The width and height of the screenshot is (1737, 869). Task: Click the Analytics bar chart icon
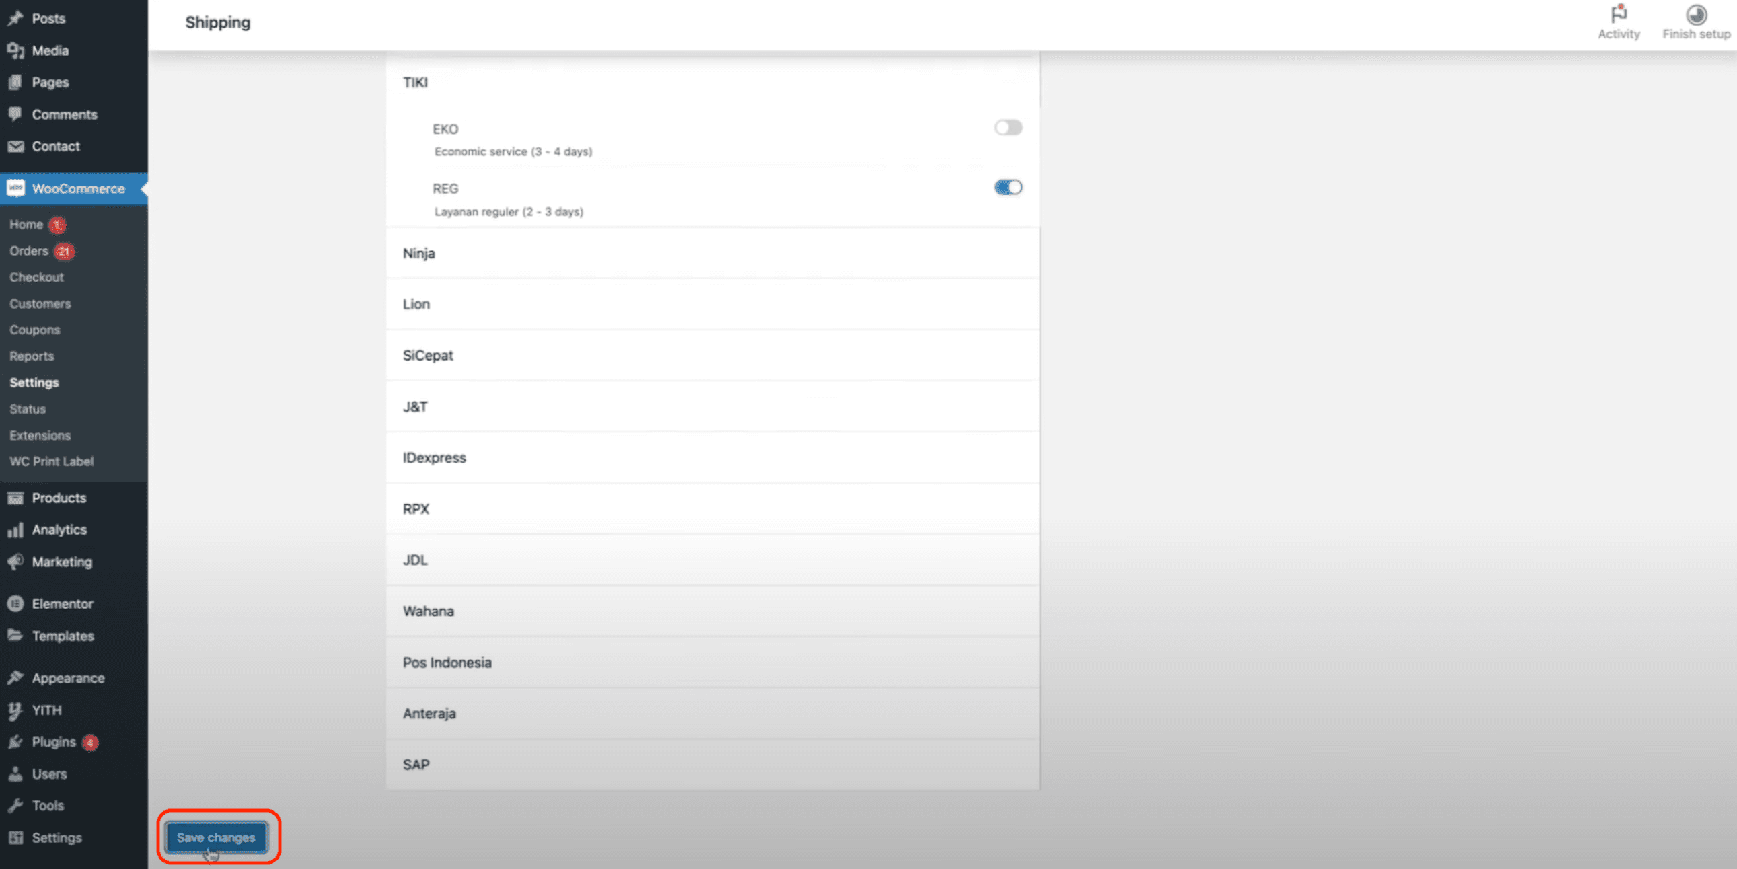tap(15, 530)
